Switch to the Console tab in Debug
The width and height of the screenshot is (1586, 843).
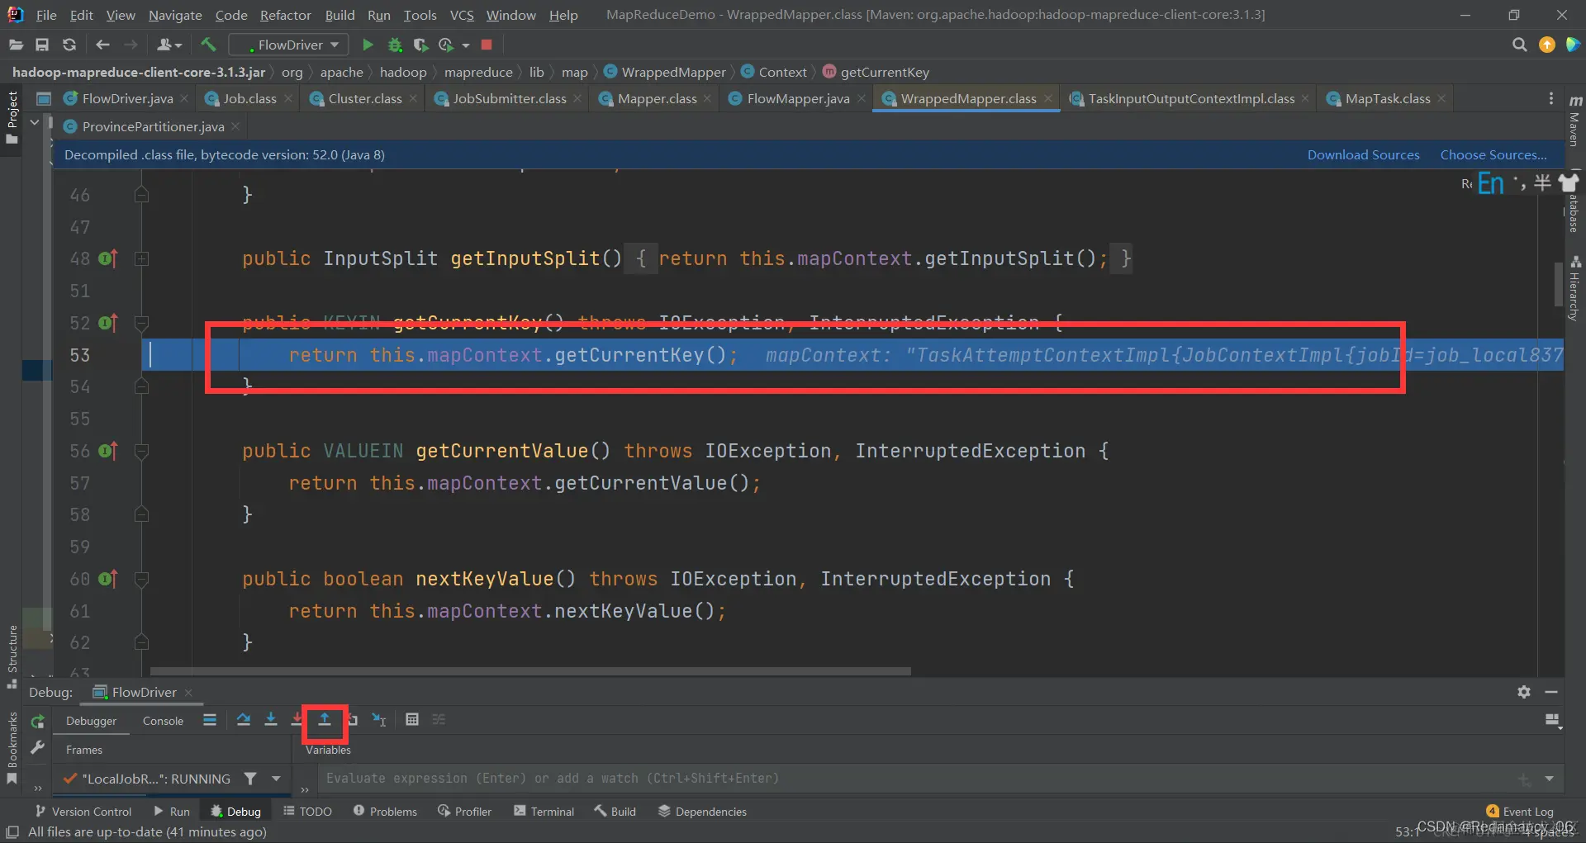[x=163, y=721]
